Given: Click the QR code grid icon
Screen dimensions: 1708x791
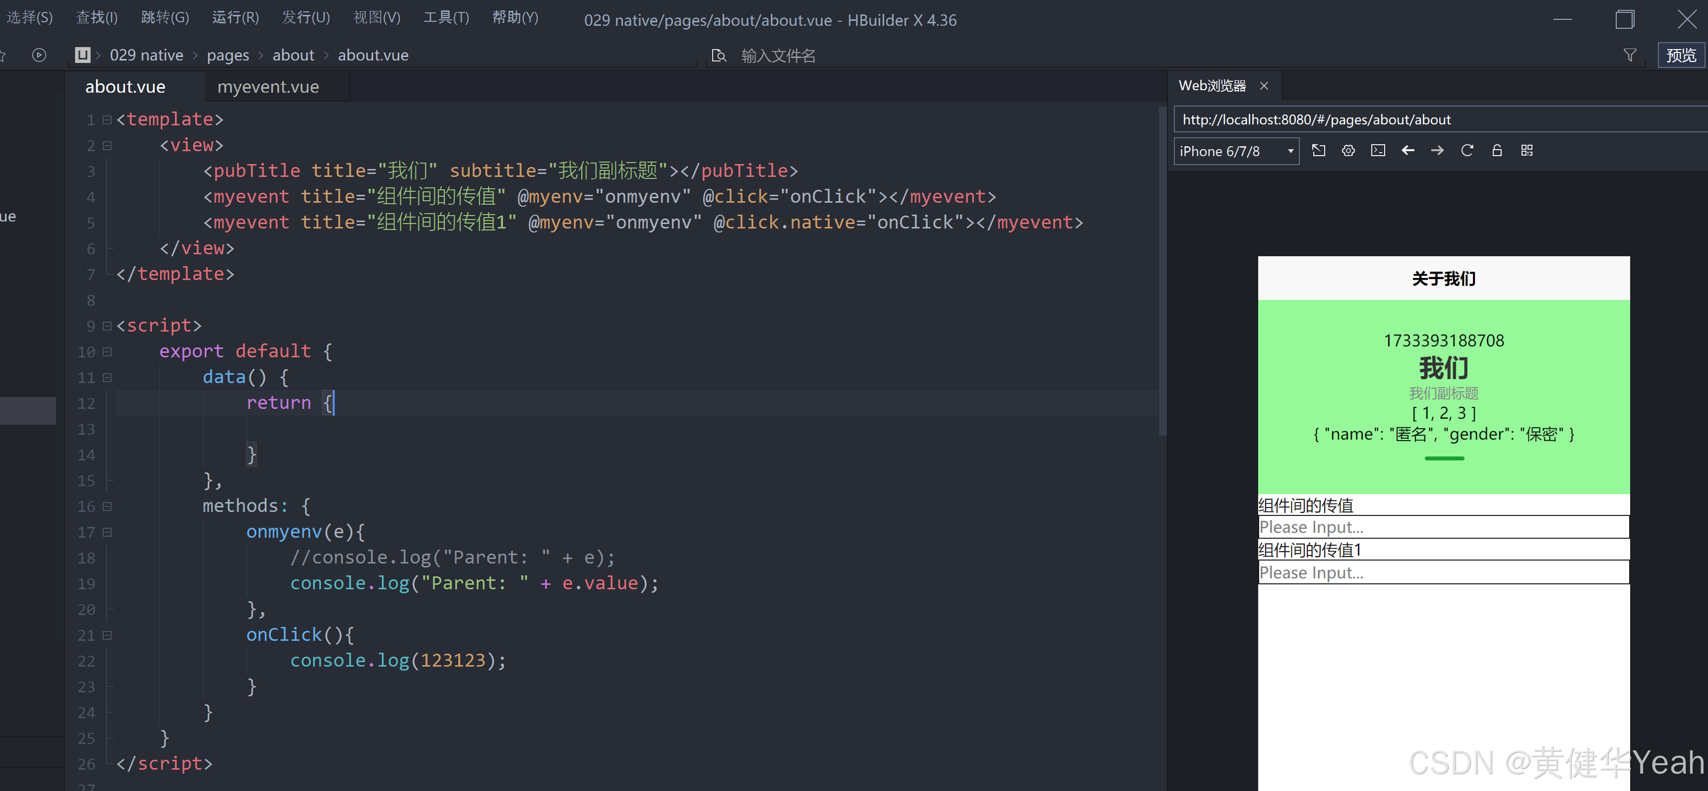Looking at the screenshot, I should coord(1527,151).
